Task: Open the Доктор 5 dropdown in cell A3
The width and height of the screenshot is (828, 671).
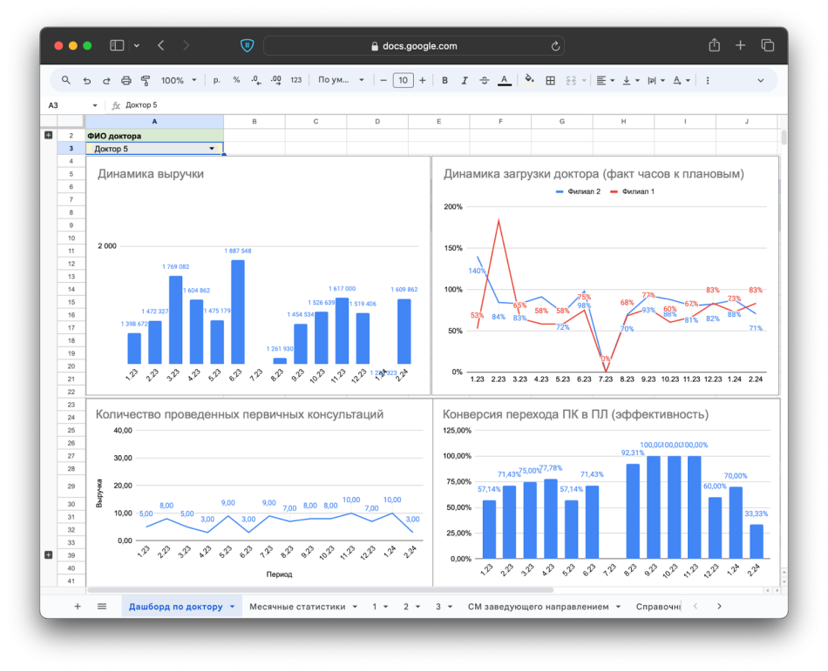Action: tap(212, 149)
